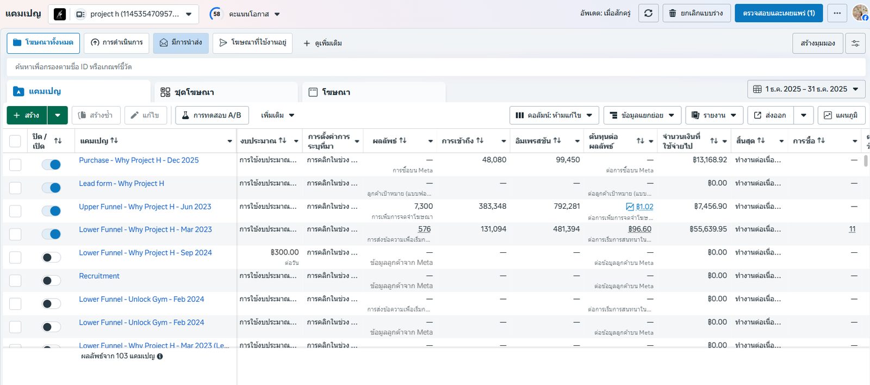Select the Actions (การดำเนินการ) filter tab
The height and width of the screenshot is (385, 870).
[x=116, y=43]
